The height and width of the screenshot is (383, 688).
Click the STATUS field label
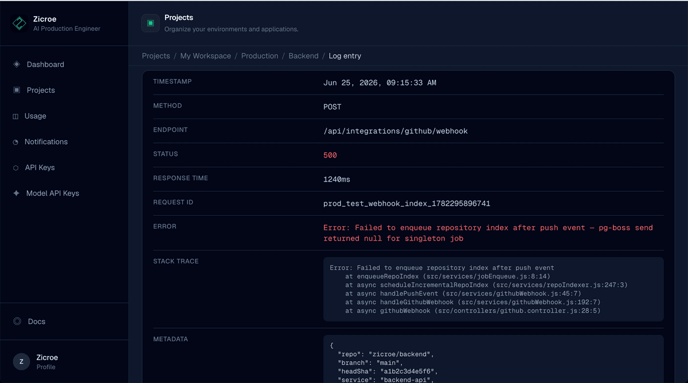click(166, 153)
